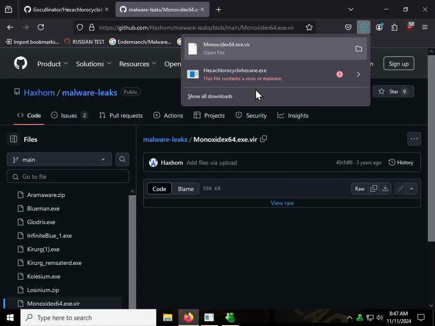Show Monoxidex64.exe.vir in folder icon
Image resolution: width=435 pixels, height=326 pixels.
click(x=359, y=49)
